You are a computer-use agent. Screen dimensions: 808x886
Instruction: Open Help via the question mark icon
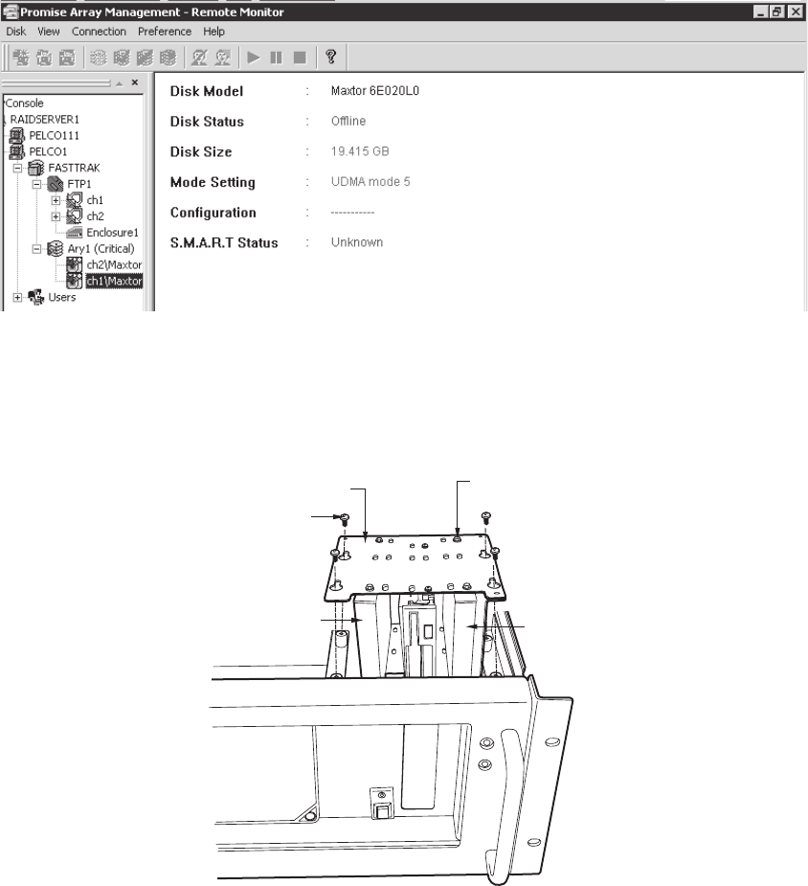pos(330,57)
